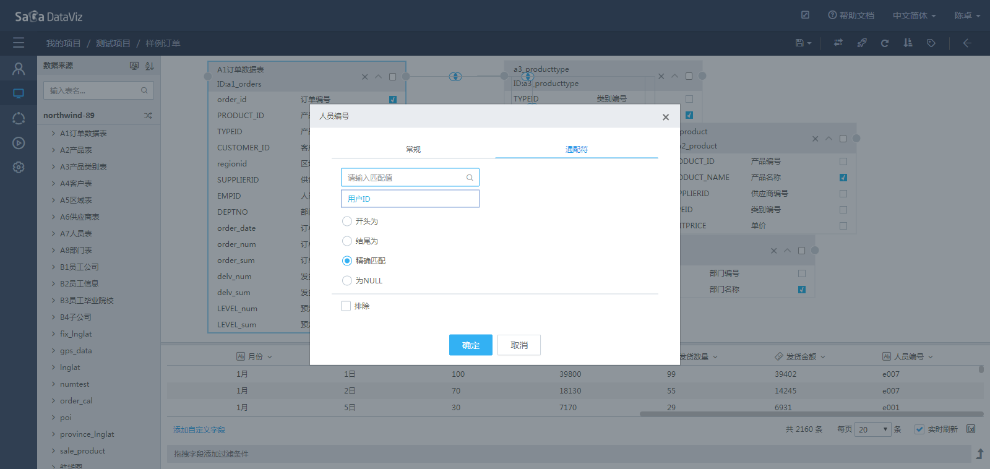Click search icon in match value field
Image resolution: width=990 pixels, height=469 pixels.
pyautogui.click(x=470, y=178)
